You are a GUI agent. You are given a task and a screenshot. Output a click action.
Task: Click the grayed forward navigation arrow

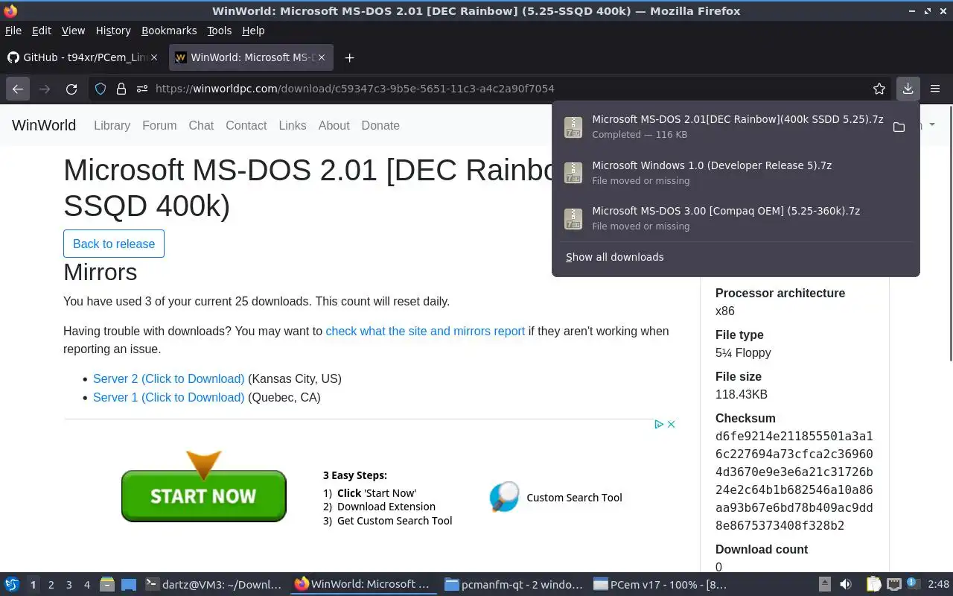tap(45, 89)
